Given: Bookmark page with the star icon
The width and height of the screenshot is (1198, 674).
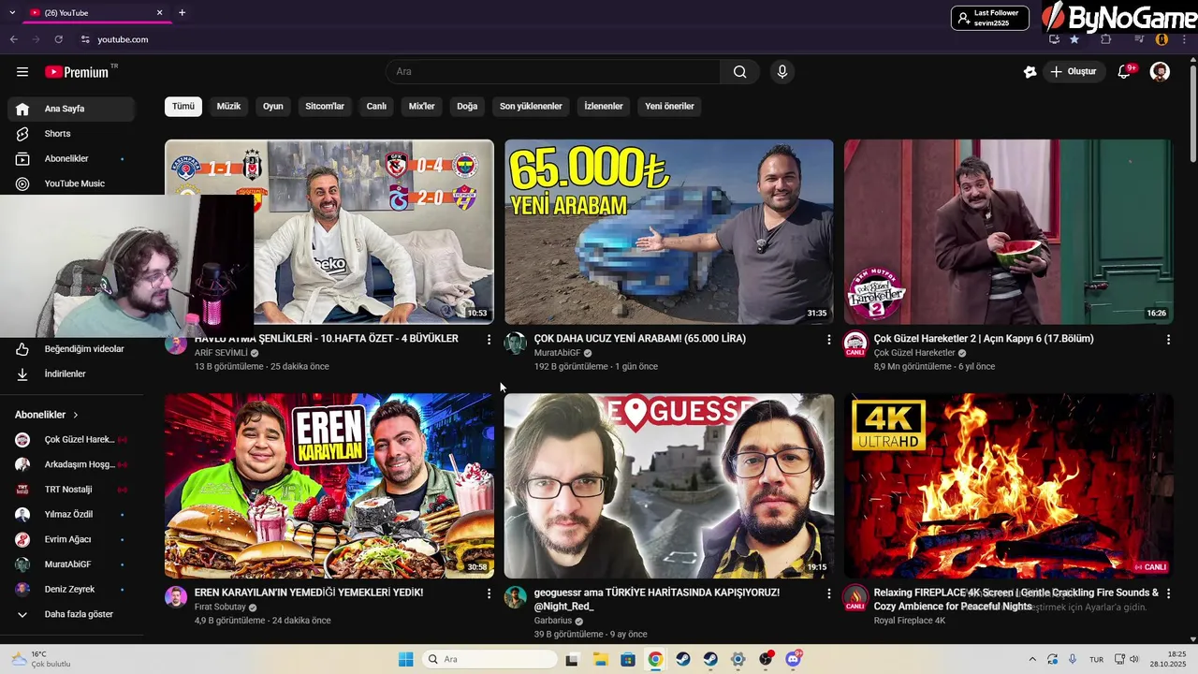Looking at the screenshot, I should 1074,39.
